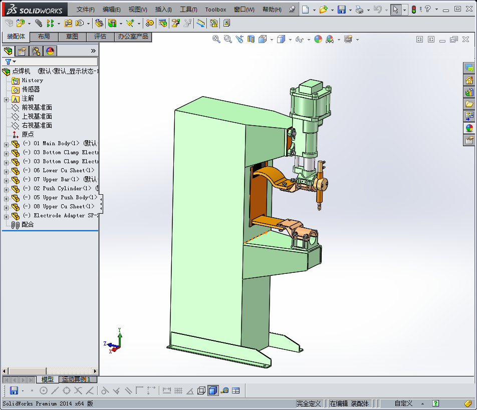The height and width of the screenshot is (410, 477).
Task: Toggle Shaded With Edges display in bottom toolbar
Action: [x=213, y=390]
